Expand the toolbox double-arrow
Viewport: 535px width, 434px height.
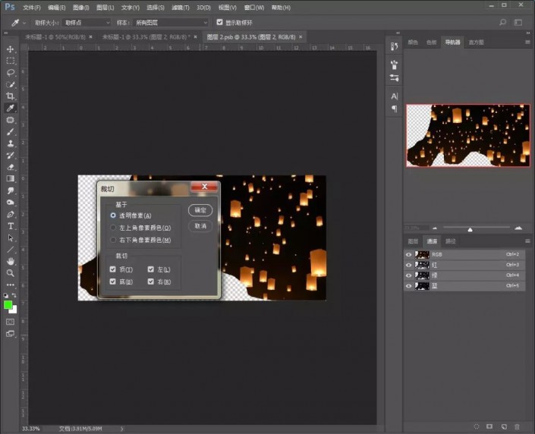[6, 33]
